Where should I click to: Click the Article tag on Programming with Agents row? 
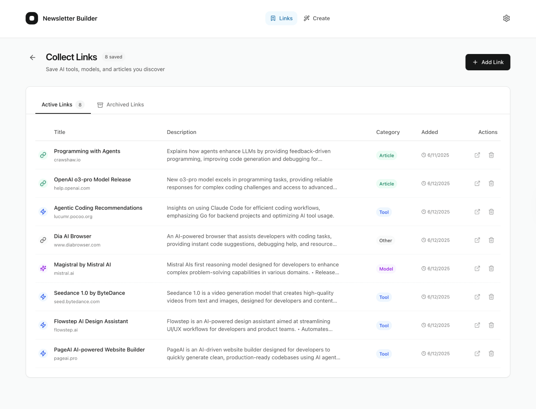tap(387, 155)
